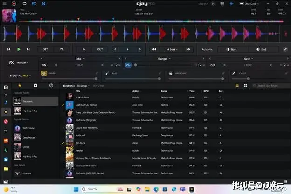Toggle the Flanger effect ON button
The height and width of the screenshot is (194, 291).
tap(128, 65)
